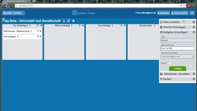Click the Franz.Bode@Uni.de user label
The width and height of the screenshot is (197, 111).
coord(146,13)
